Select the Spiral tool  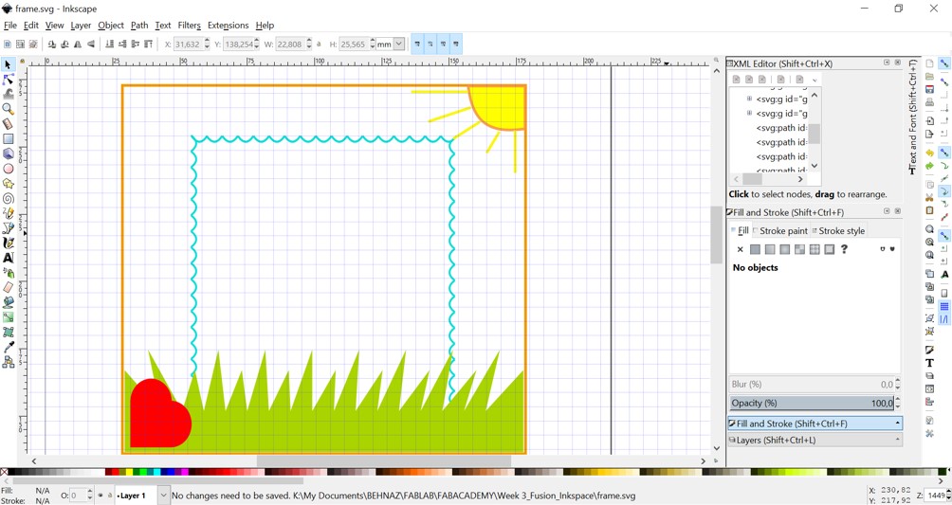pyautogui.click(x=8, y=198)
